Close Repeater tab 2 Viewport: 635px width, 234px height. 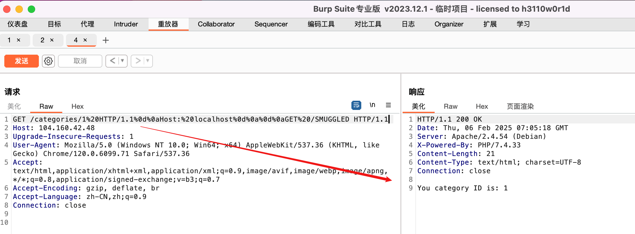pos(52,40)
